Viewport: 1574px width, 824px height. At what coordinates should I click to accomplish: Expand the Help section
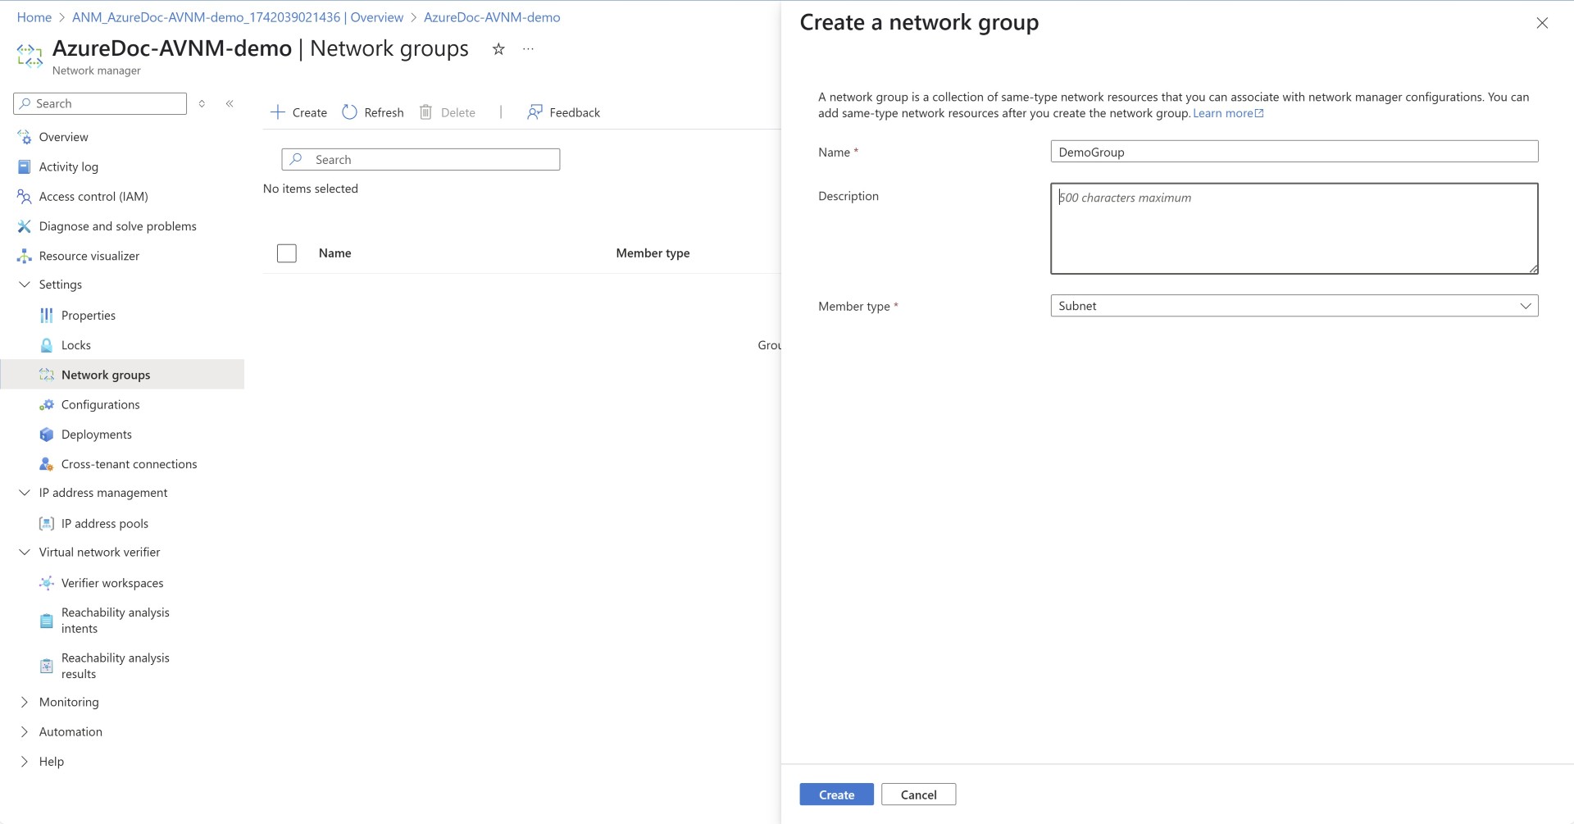coord(24,762)
